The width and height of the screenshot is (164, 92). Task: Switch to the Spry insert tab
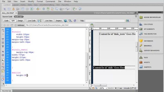point(36,5)
